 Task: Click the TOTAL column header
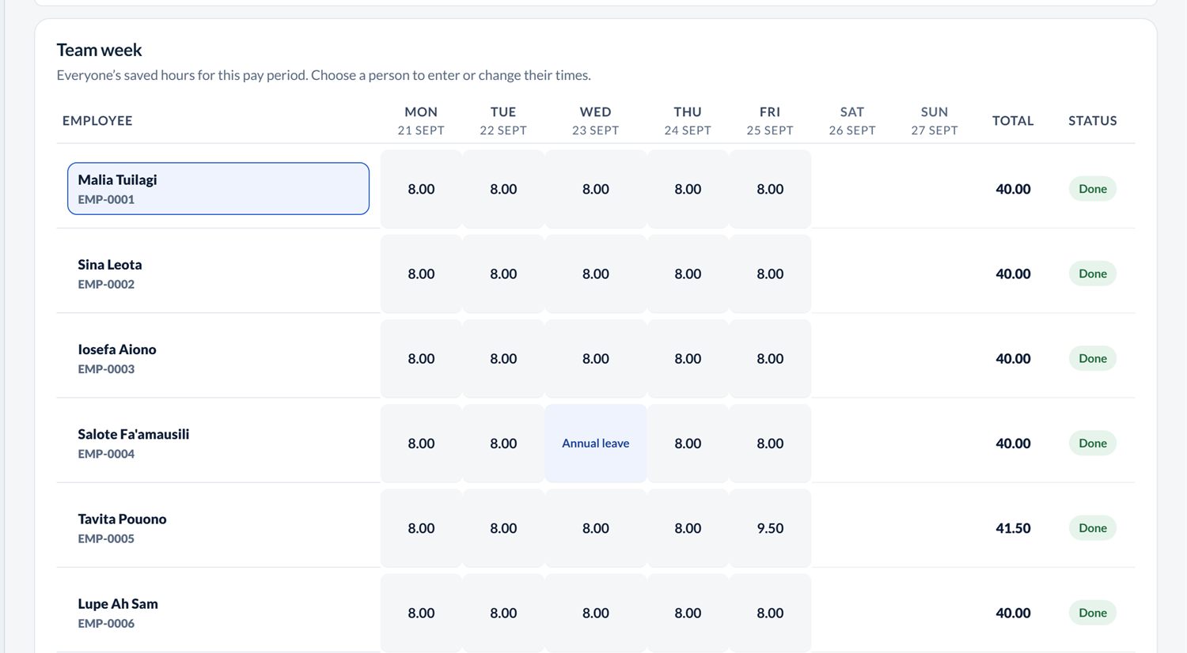pos(1013,121)
